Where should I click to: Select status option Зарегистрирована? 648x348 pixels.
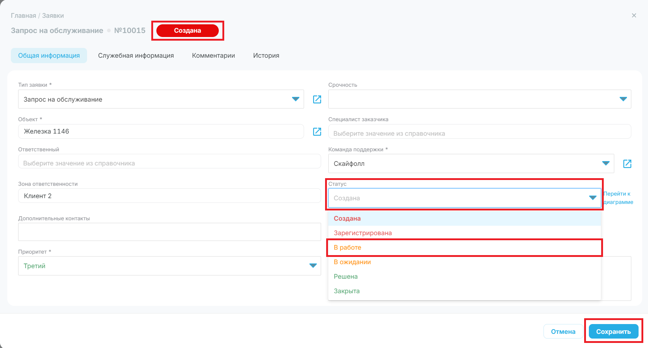[464, 233]
